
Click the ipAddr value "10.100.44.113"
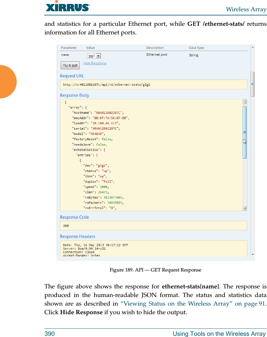tap(104, 123)
